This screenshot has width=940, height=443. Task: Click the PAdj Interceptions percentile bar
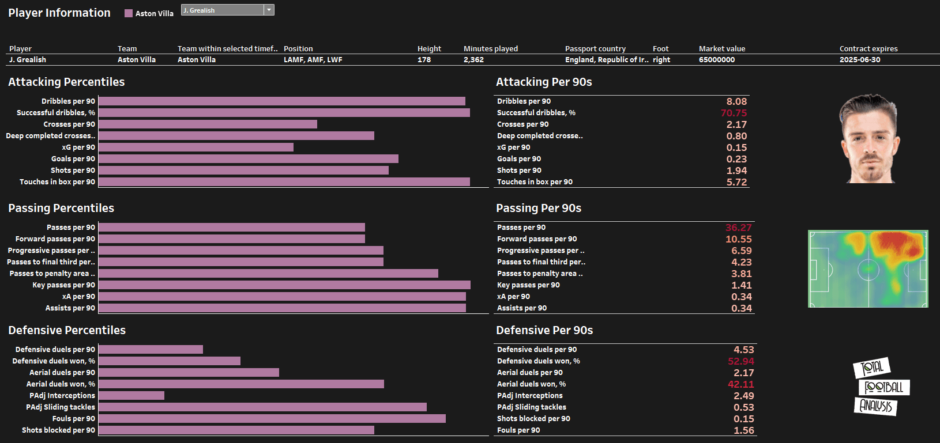tap(131, 396)
